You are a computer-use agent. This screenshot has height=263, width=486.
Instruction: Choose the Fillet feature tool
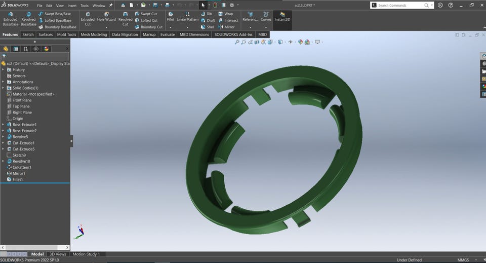171,17
